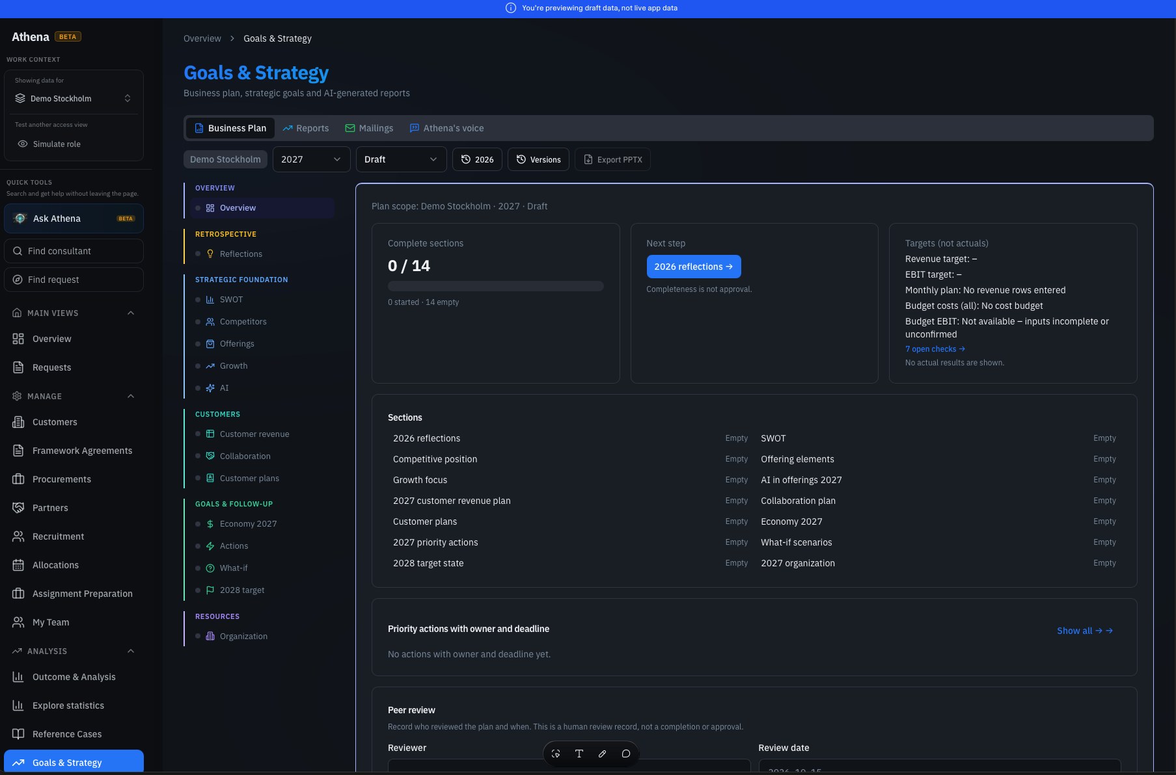Click the cursor select icon in floating toolbar
The height and width of the screenshot is (775, 1176).
(556, 754)
